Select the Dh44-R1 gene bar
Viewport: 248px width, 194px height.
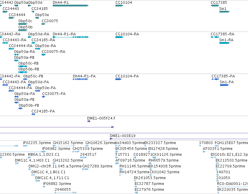(x=71, y=6)
